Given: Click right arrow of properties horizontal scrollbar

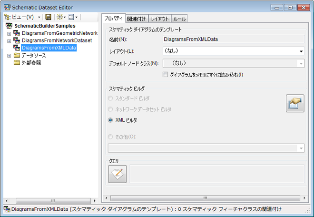Looking at the screenshot, I should [304, 198].
